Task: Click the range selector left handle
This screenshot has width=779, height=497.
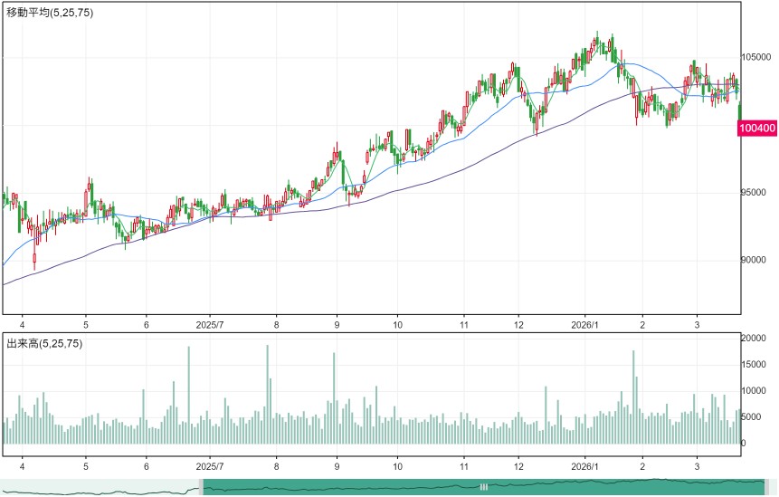Action: 201,487
